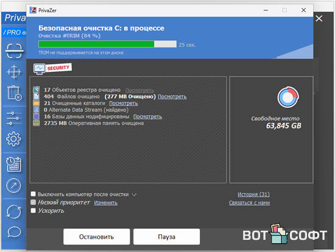Click '2735 MB Оперативная память очищена' text

[x=94, y=123]
